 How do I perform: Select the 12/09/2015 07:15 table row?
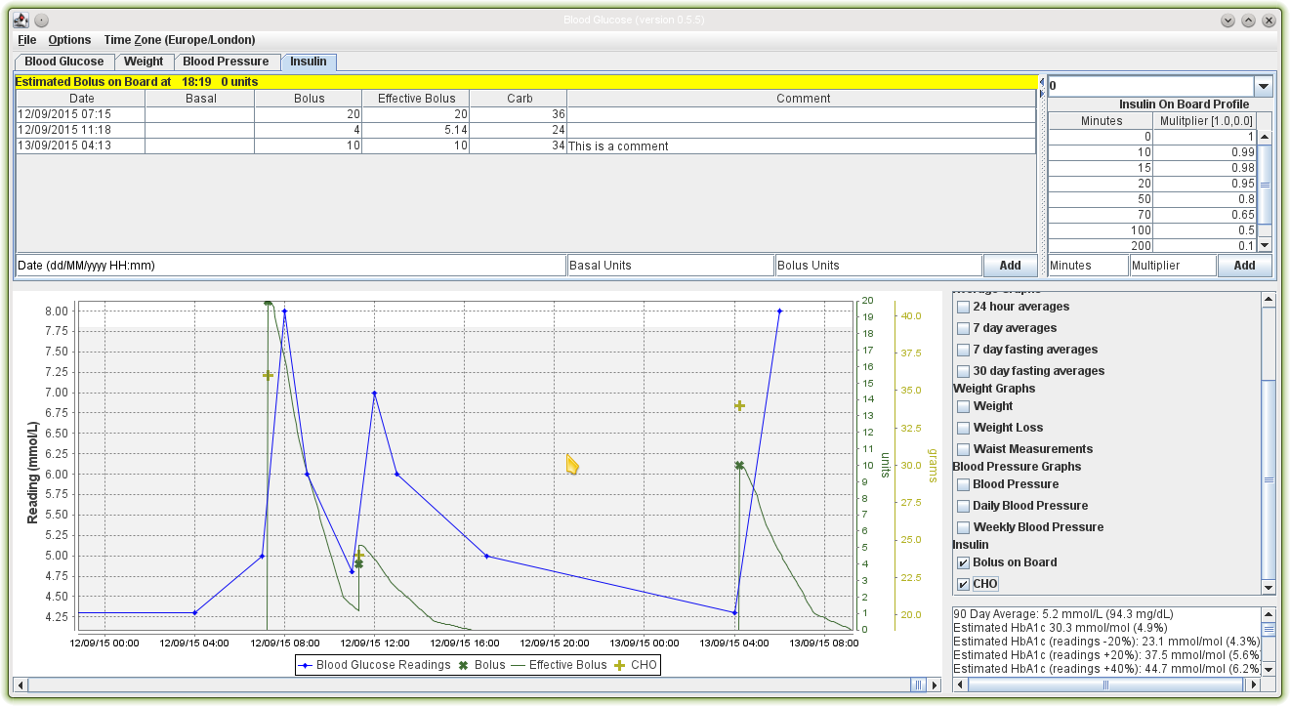525,114
